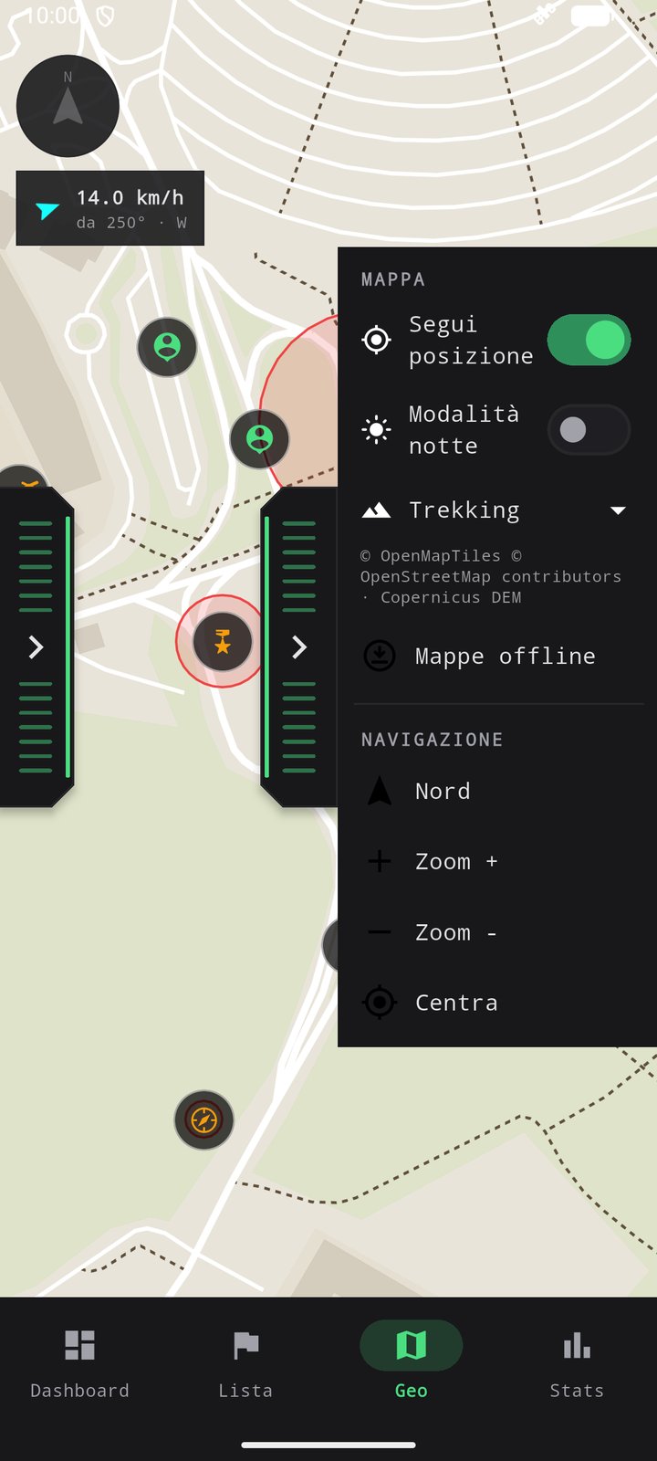Select the lower green person marker

click(x=260, y=439)
